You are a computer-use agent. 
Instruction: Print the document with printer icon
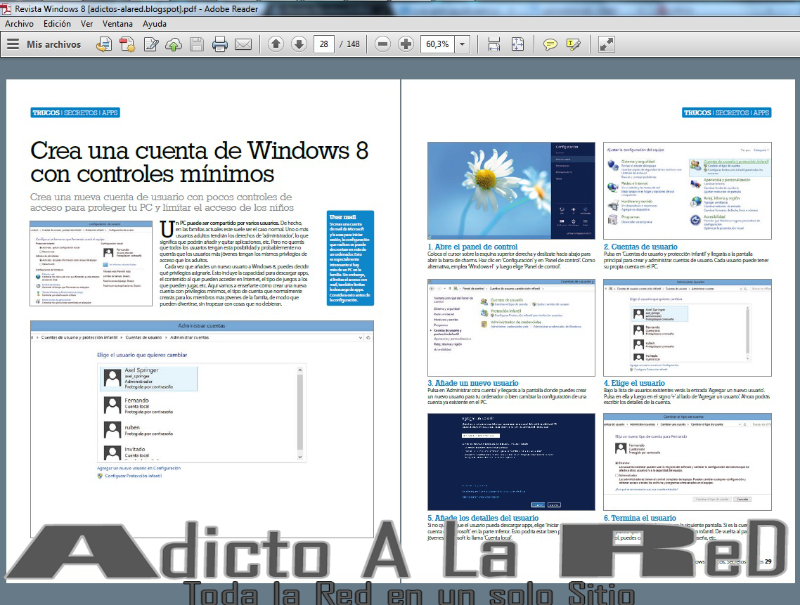coord(220,44)
